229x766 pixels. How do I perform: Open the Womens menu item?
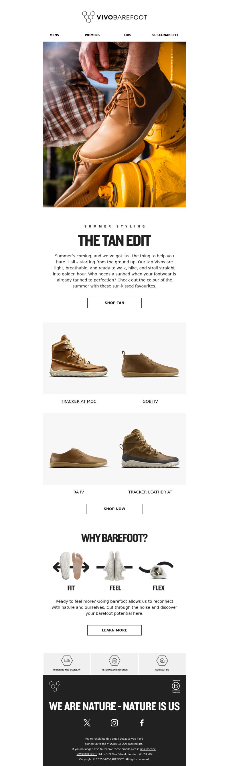tap(92, 35)
